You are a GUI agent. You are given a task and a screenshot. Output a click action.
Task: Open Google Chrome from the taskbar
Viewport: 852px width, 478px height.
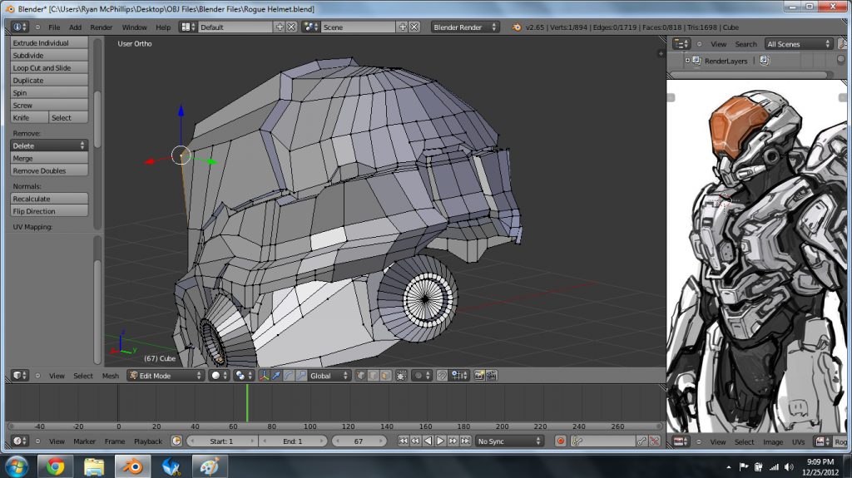55,466
